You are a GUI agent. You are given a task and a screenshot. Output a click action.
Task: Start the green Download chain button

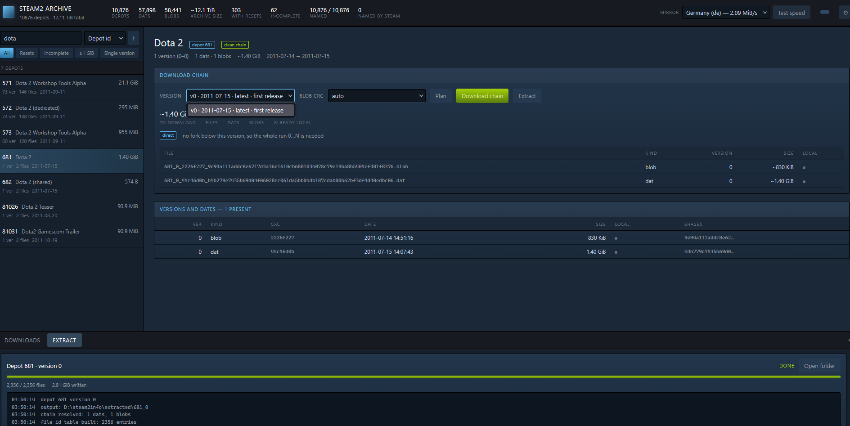tap(482, 96)
